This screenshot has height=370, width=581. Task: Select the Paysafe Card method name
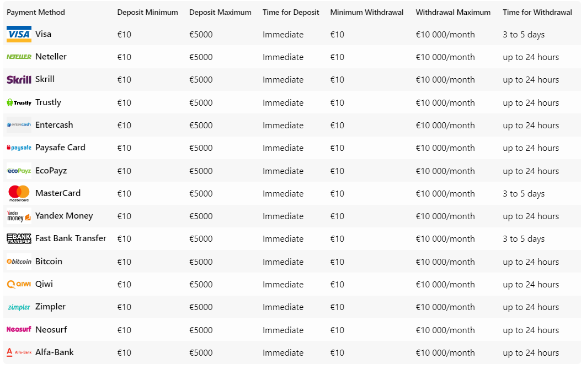click(60, 148)
